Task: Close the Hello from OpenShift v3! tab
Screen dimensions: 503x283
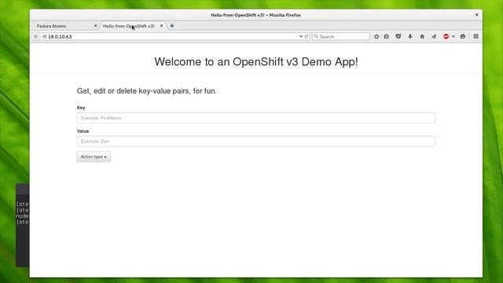Action: point(161,26)
